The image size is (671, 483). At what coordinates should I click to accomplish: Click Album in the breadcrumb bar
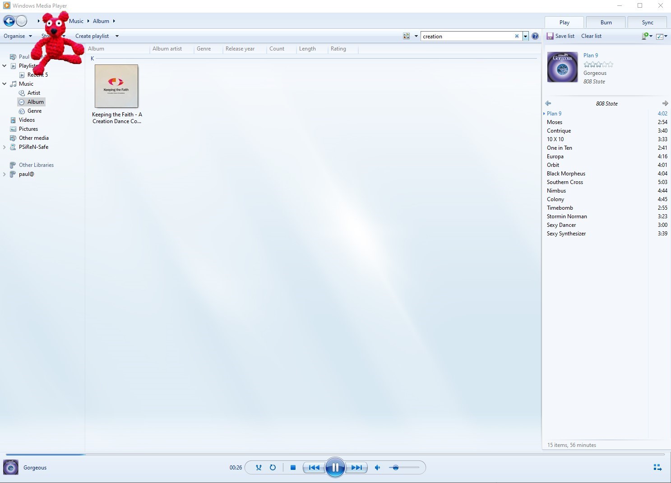click(x=101, y=21)
